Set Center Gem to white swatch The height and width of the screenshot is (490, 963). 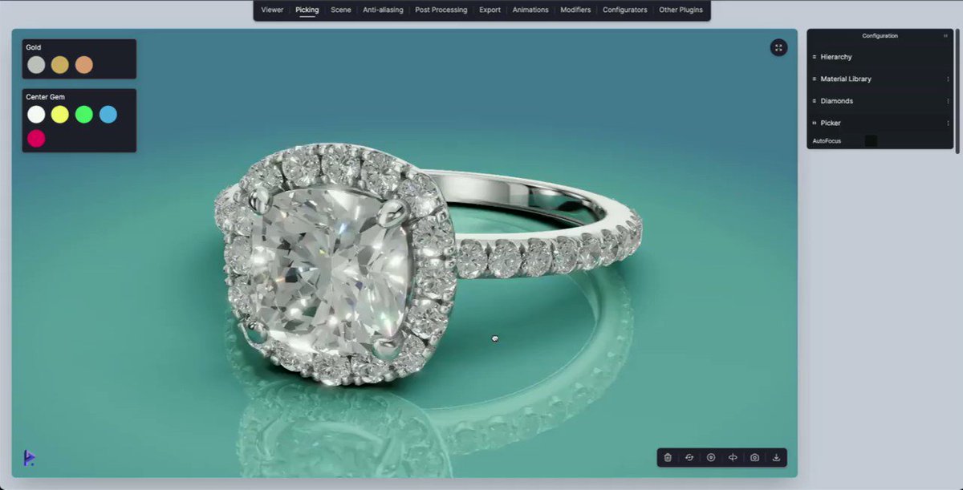tap(36, 114)
